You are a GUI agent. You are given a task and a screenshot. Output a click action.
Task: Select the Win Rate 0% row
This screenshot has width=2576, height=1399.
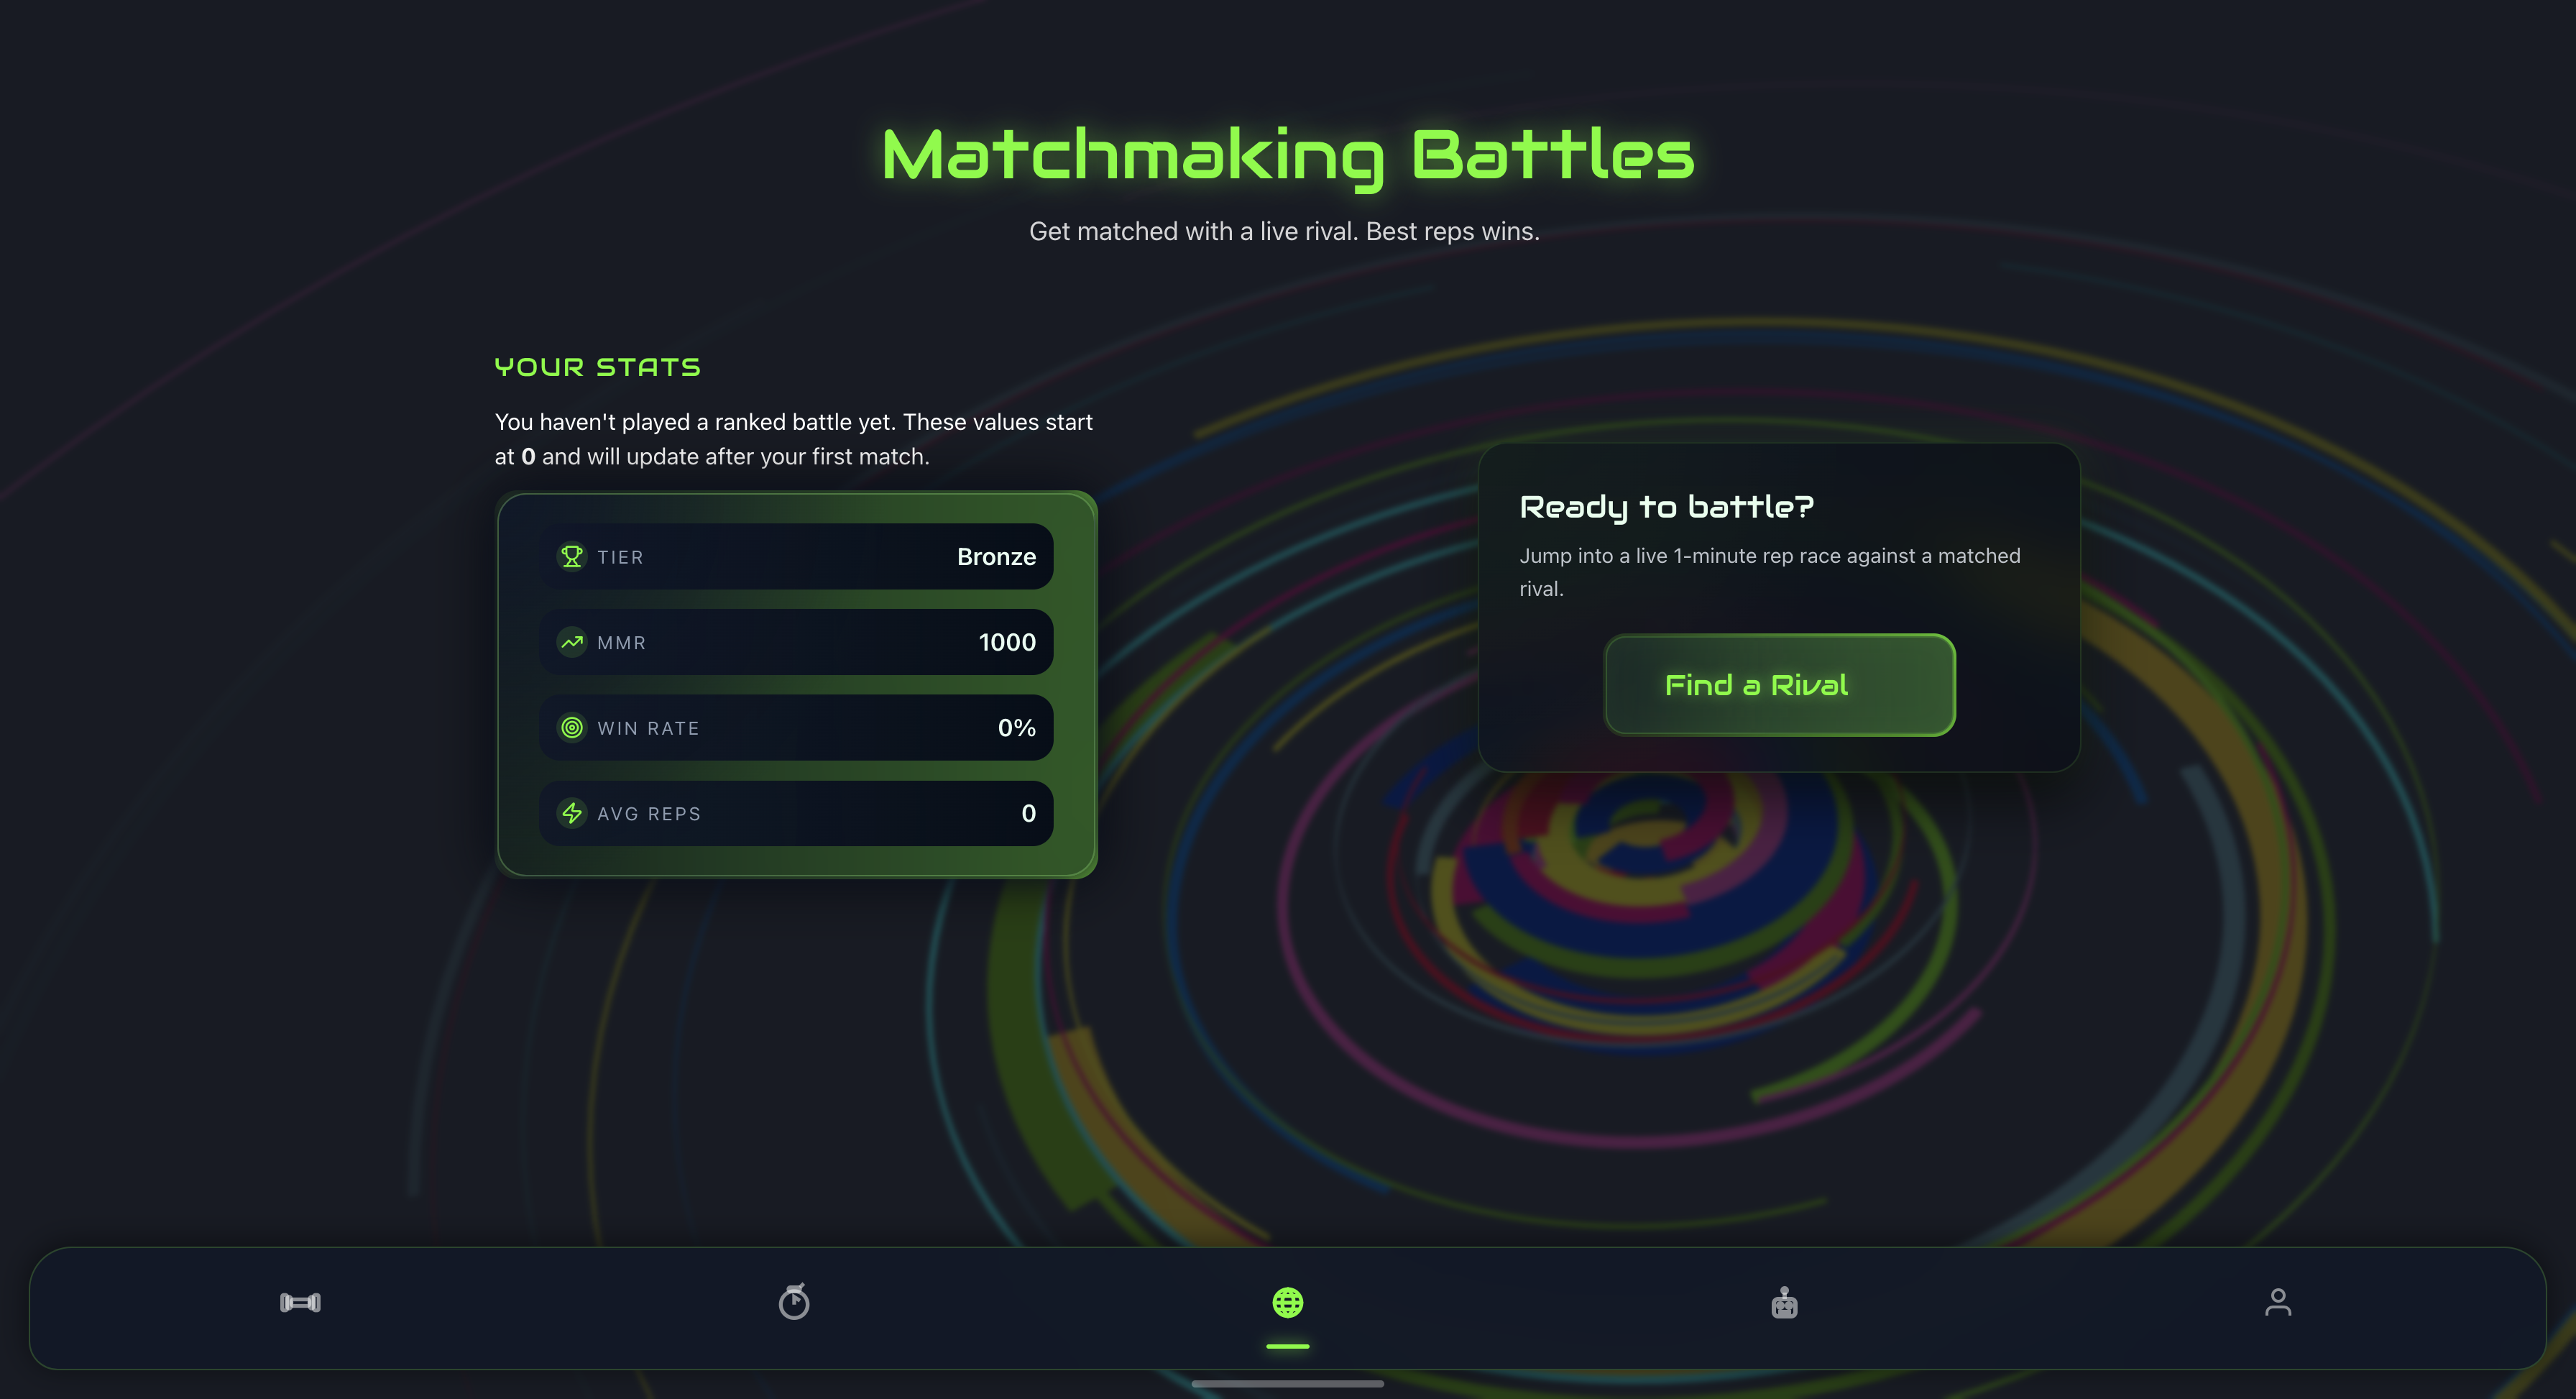pyautogui.click(x=796, y=728)
